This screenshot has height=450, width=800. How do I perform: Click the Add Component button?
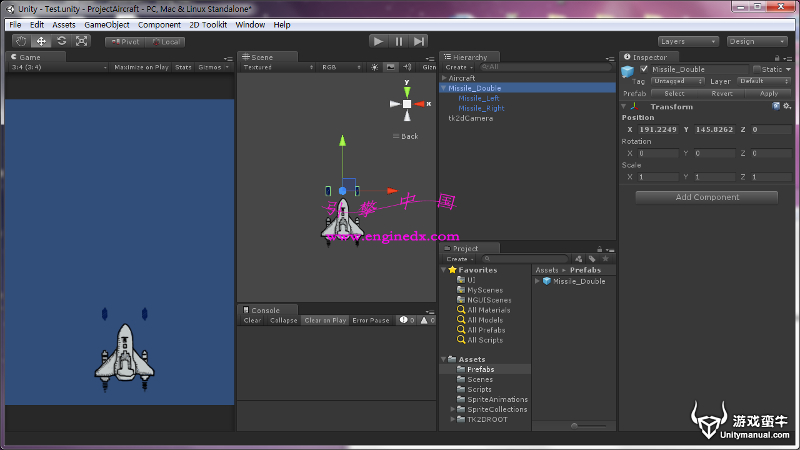click(x=707, y=197)
